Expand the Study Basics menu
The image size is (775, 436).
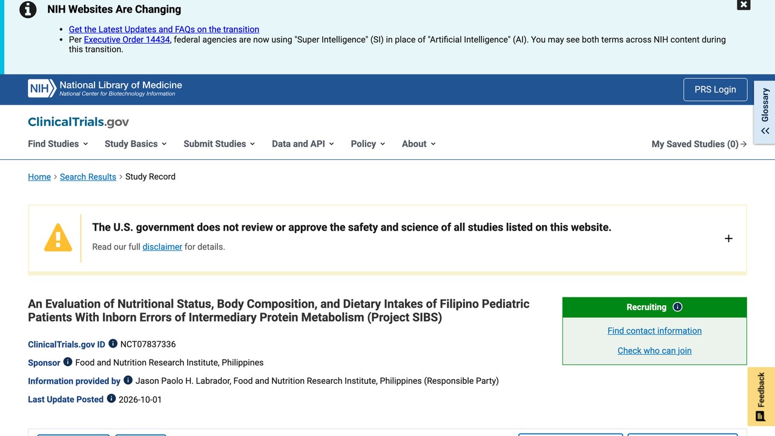136,144
